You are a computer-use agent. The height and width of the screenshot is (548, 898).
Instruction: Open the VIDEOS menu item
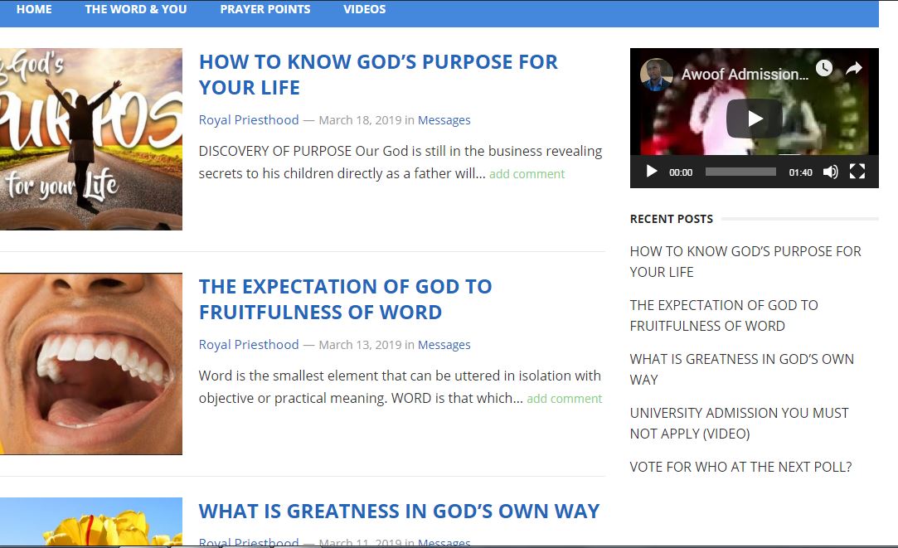pos(364,9)
